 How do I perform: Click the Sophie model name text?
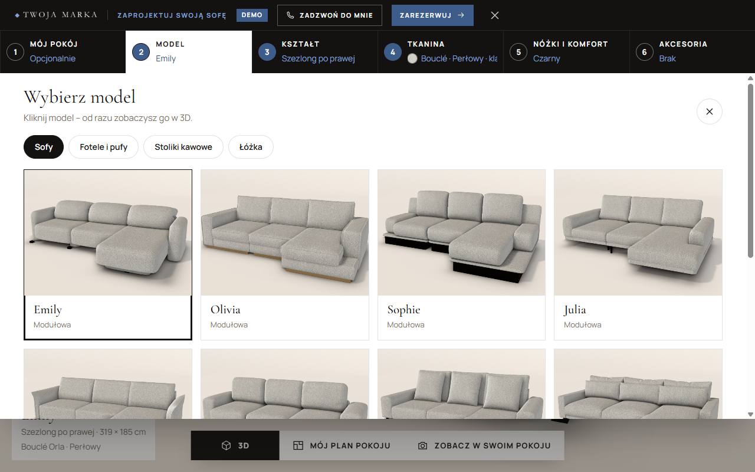[404, 310]
